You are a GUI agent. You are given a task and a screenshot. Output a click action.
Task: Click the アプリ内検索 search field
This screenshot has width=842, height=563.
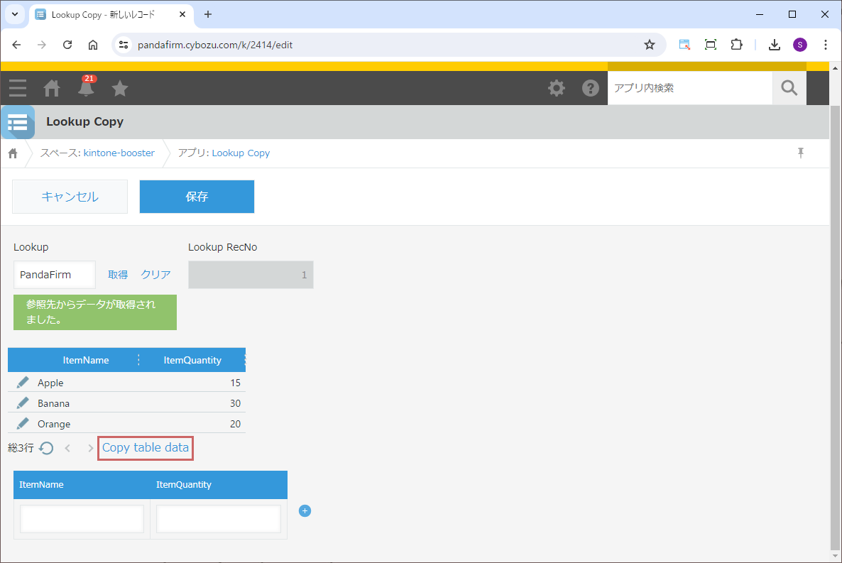click(x=689, y=88)
